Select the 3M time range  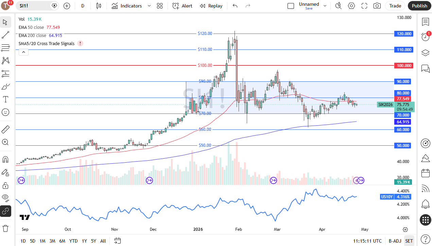pos(52,241)
